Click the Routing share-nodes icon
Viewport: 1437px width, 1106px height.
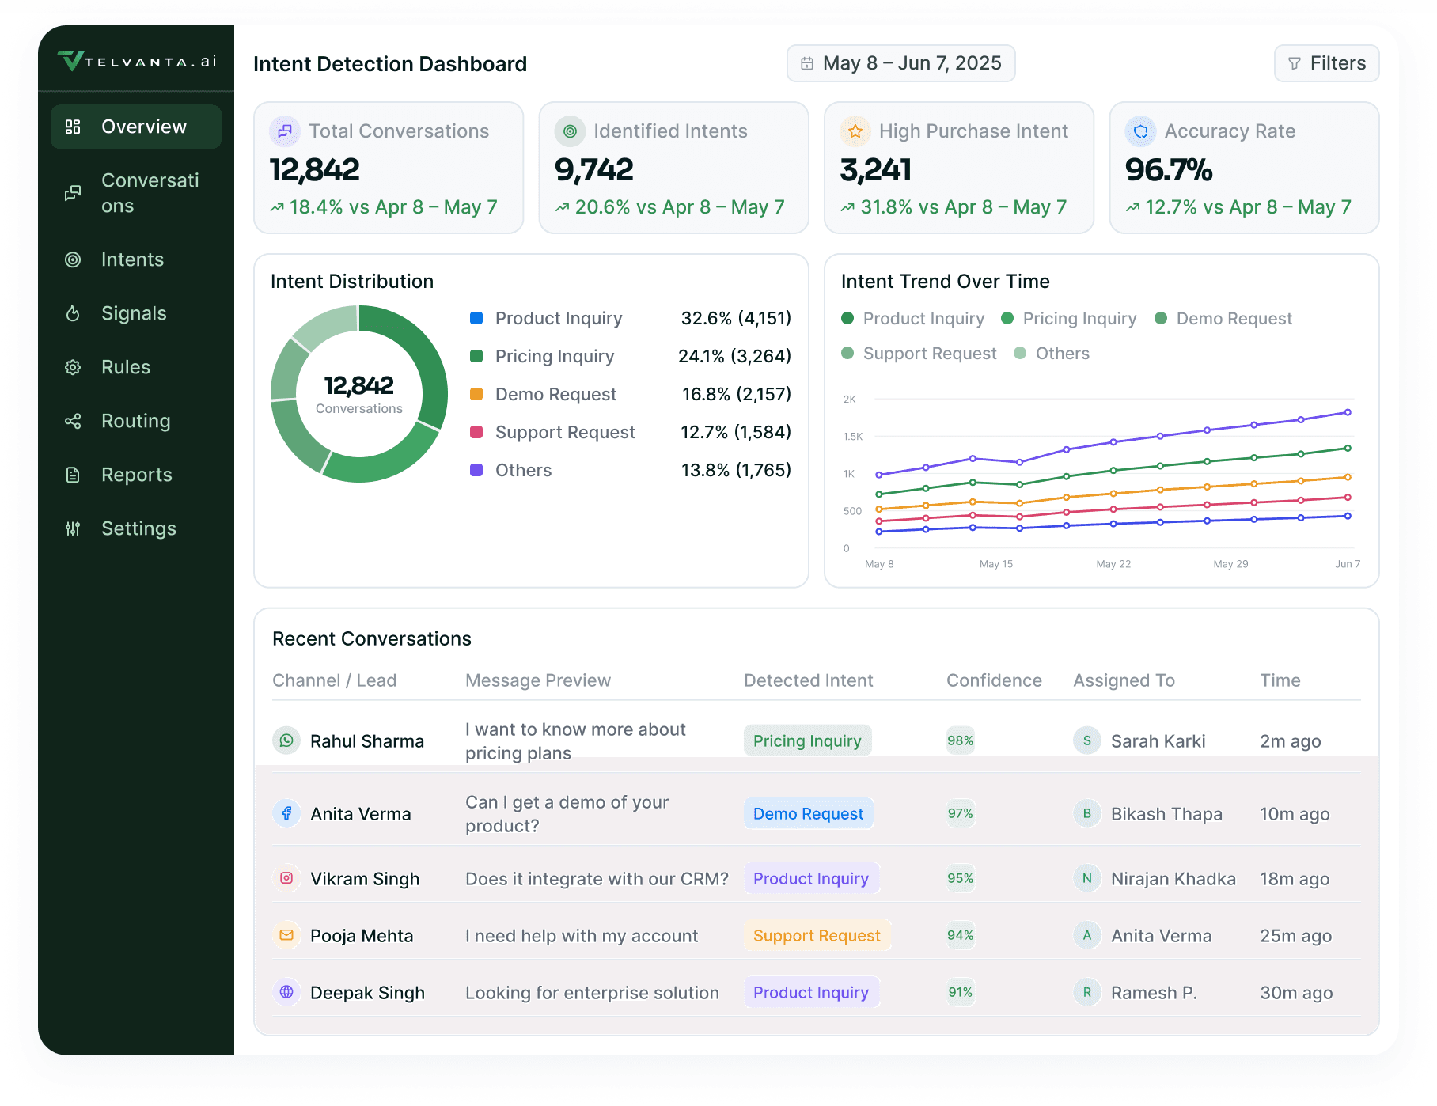click(73, 421)
